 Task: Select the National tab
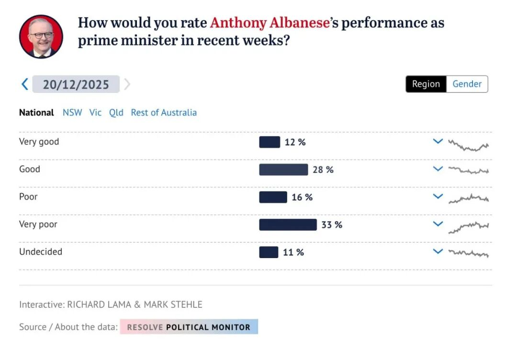36,113
